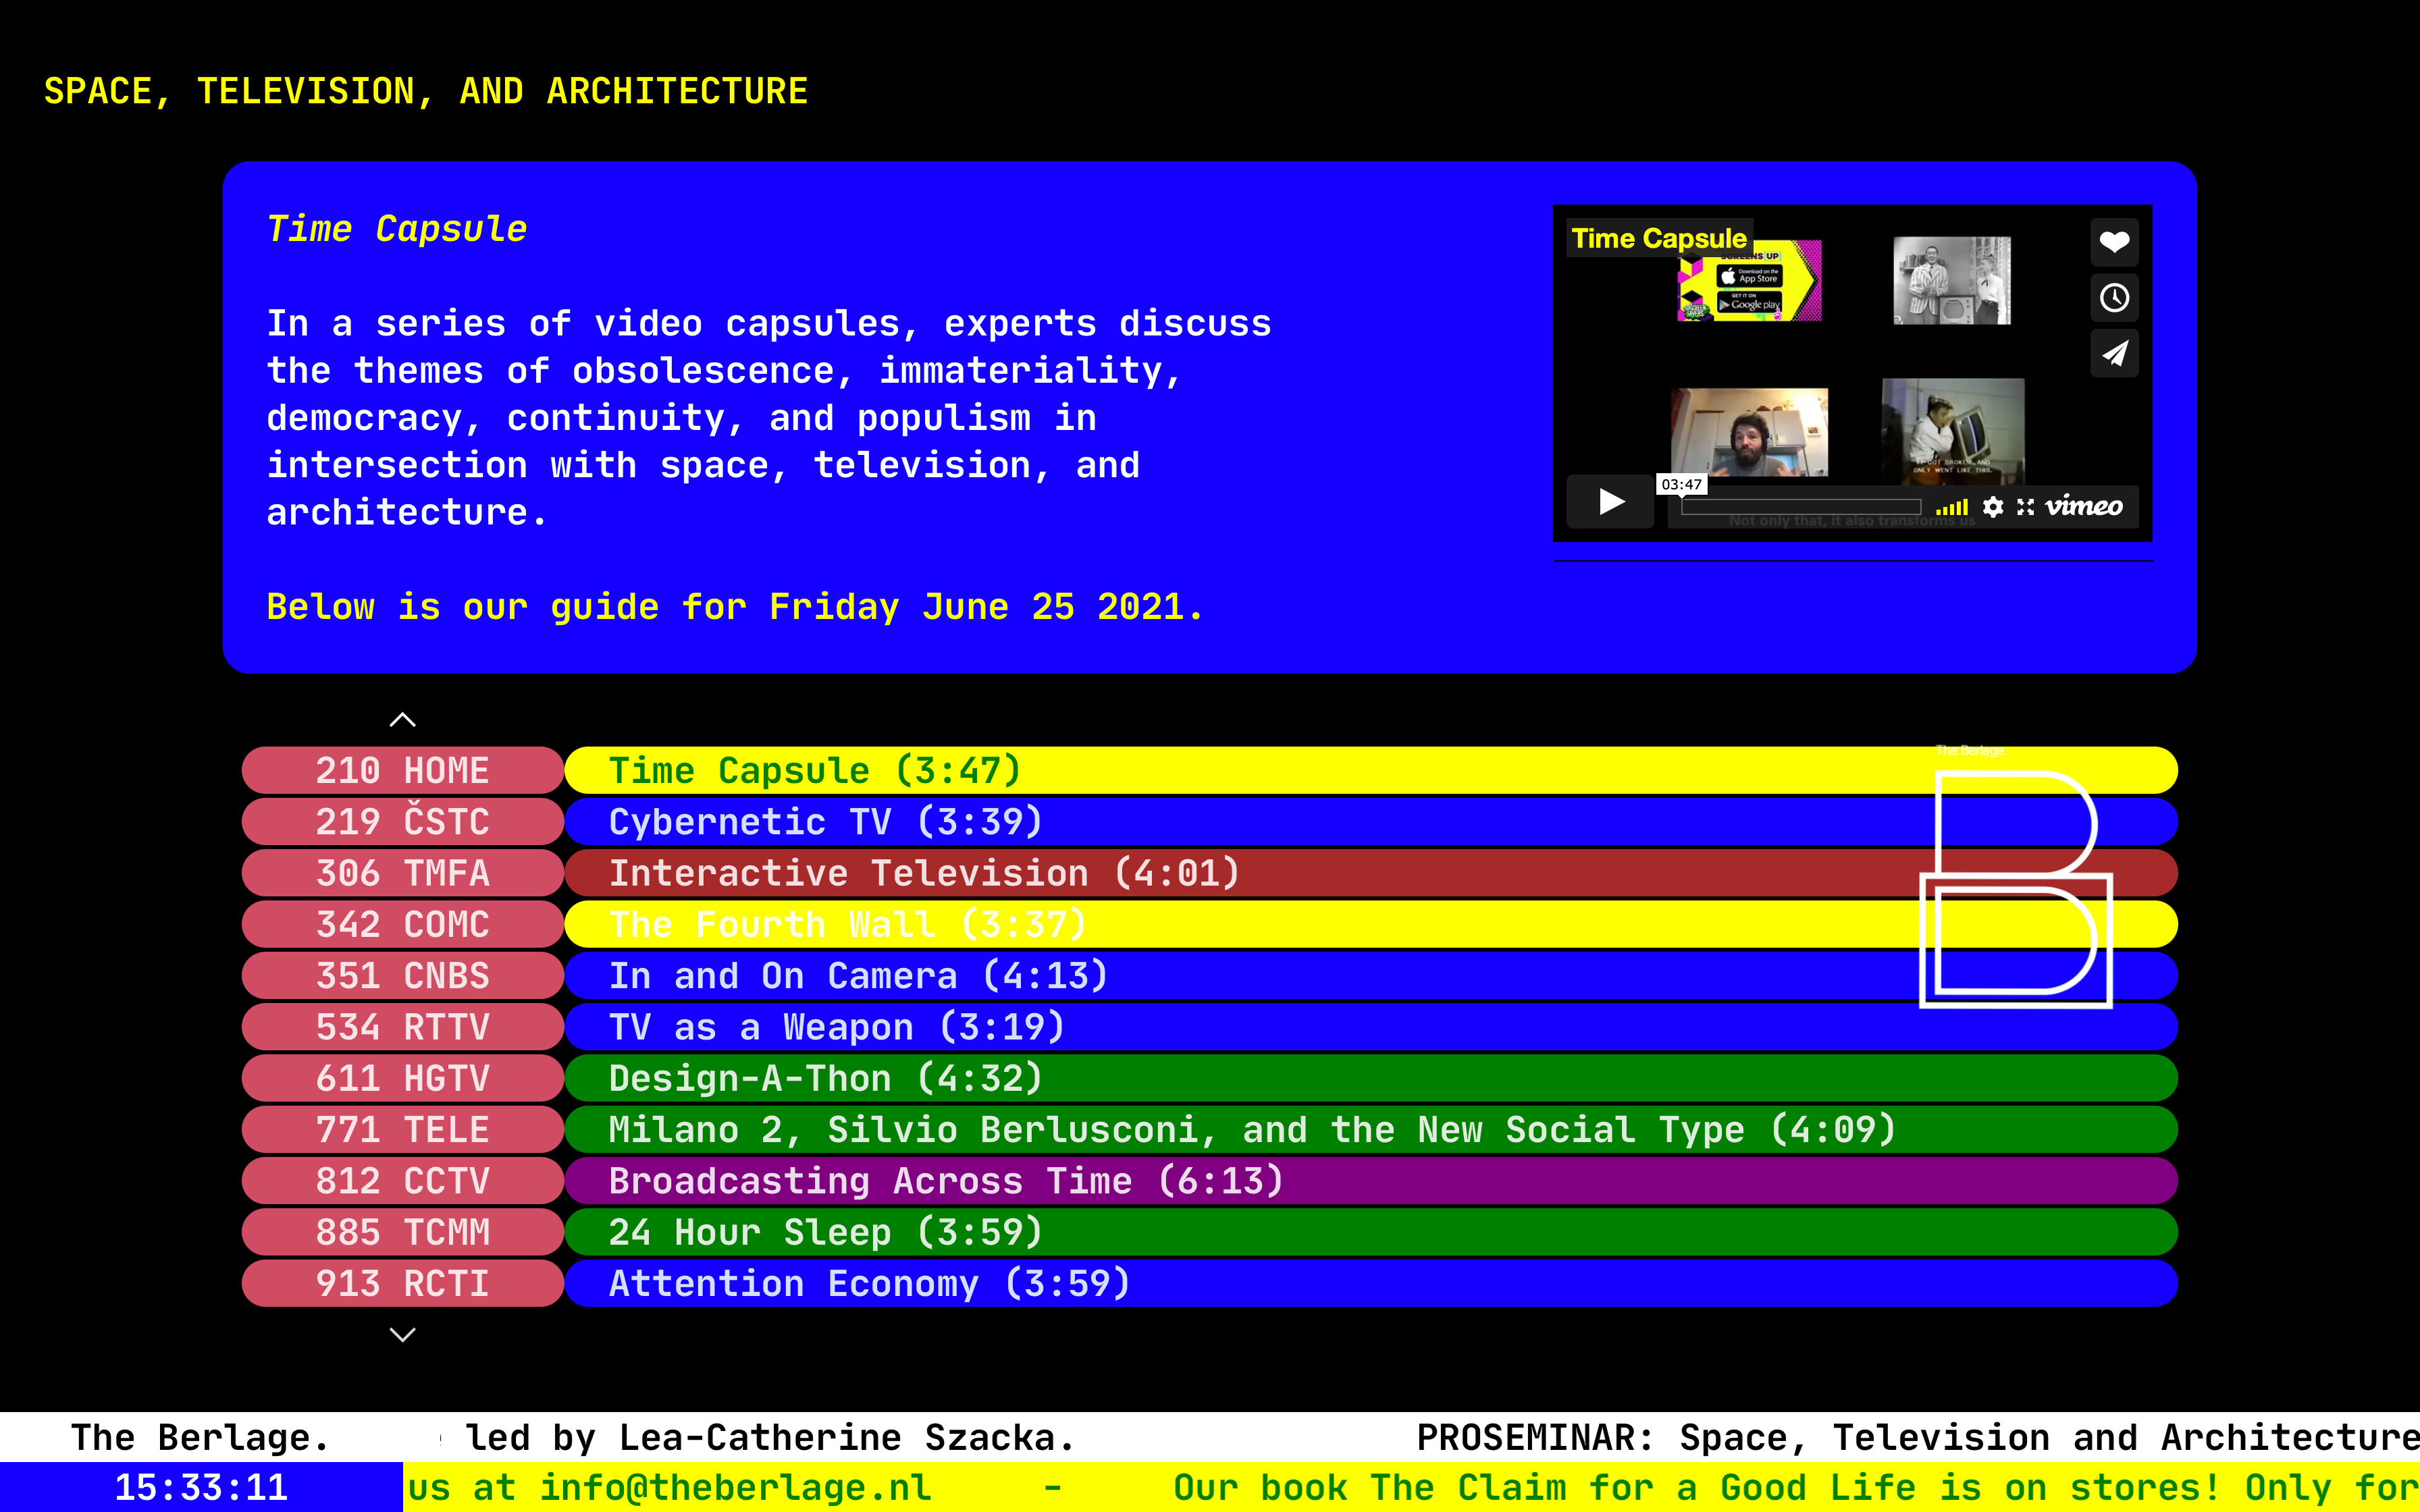Open The Fourth Wall (3:37) program
2420x1512 pixels.
click(x=1371, y=924)
